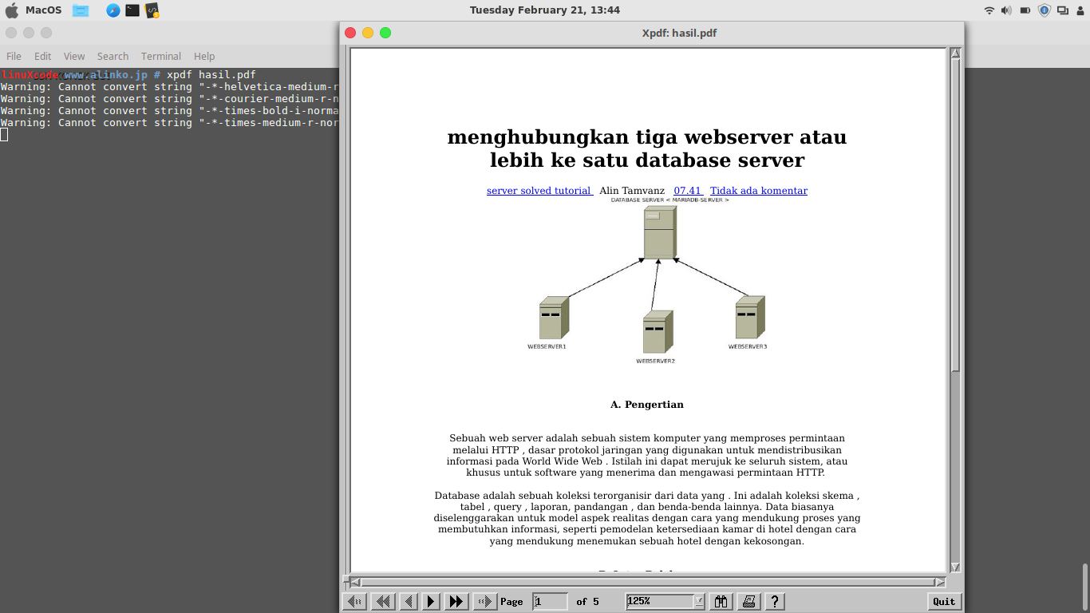Click the horizontal scrollbar's right arrow
The width and height of the screenshot is (1090, 613).
[940, 582]
